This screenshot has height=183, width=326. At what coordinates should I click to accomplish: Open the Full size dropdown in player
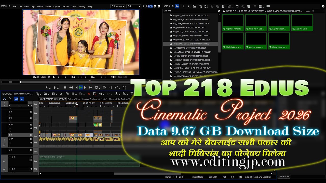(x=134, y=6)
